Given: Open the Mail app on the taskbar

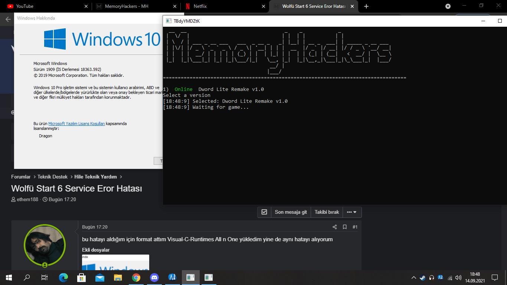Looking at the screenshot, I should point(100,277).
